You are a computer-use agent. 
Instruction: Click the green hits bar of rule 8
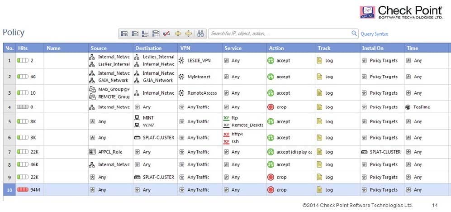tap(23, 164)
